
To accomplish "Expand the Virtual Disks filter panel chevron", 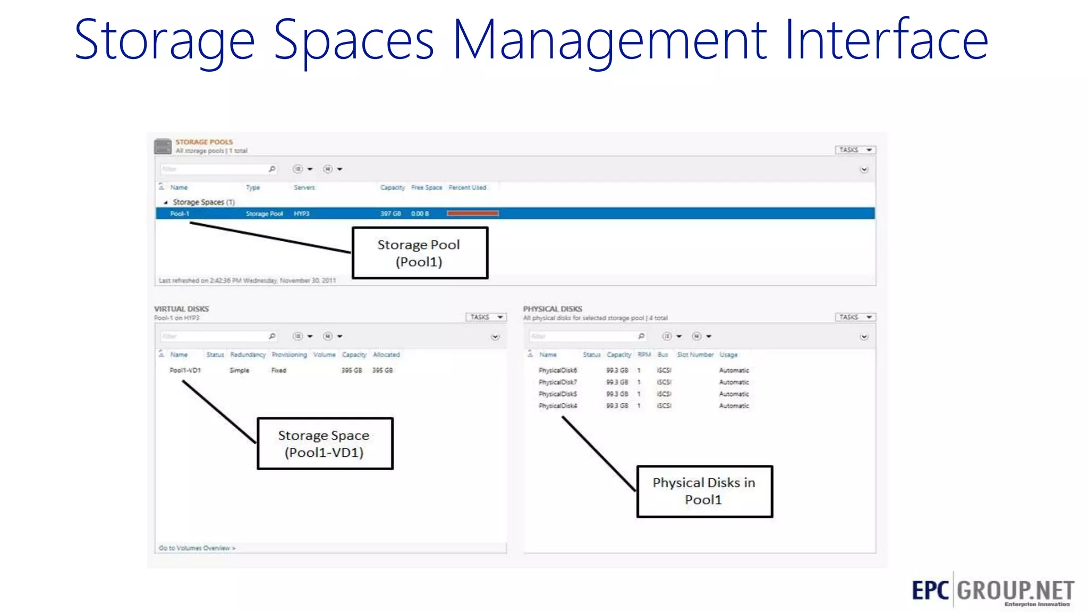I will tap(495, 337).
